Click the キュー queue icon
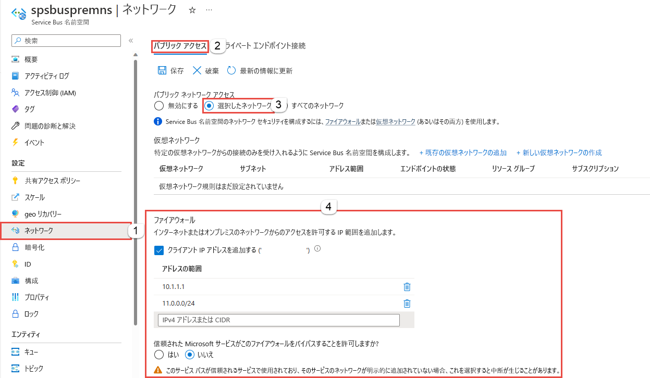The height and width of the screenshot is (378, 650). tap(16, 351)
